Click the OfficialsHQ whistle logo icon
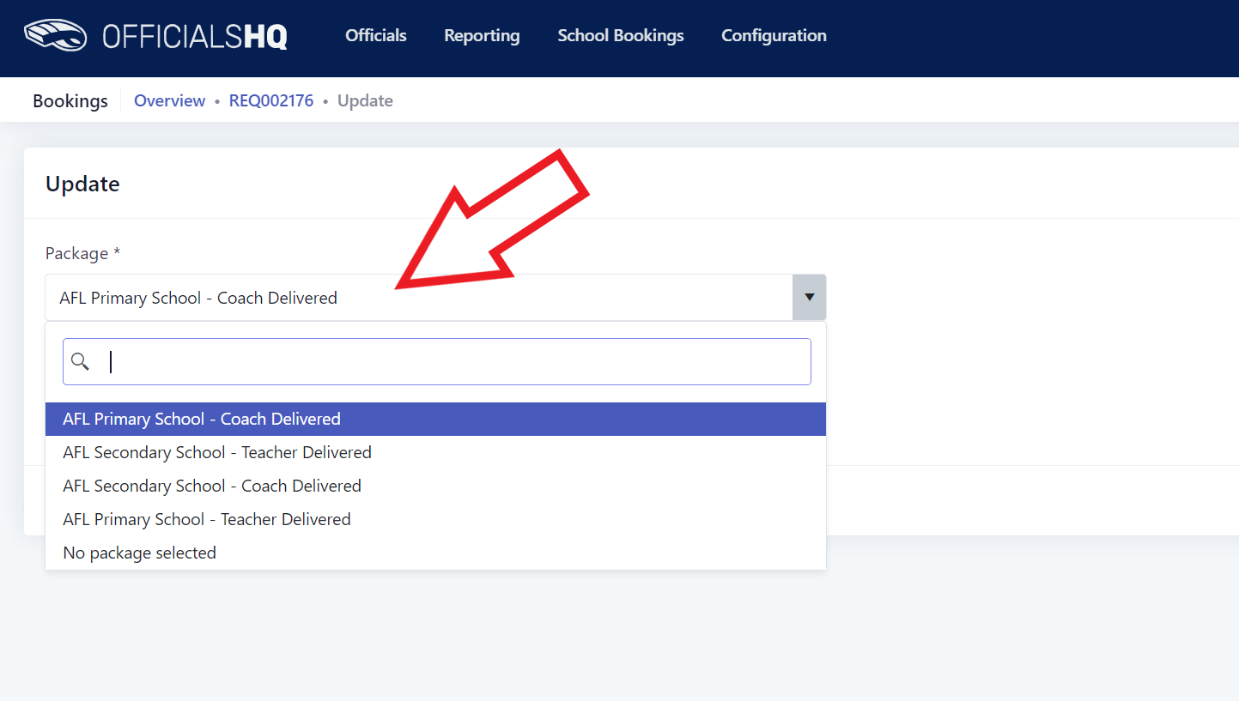The width and height of the screenshot is (1239, 701). [57, 35]
